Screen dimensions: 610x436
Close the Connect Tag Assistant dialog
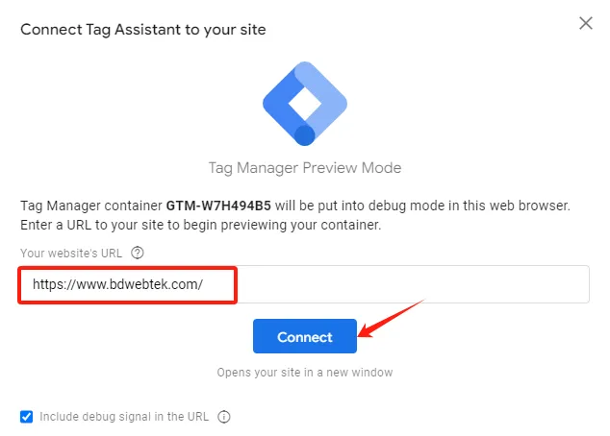pyautogui.click(x=586, y=23)
